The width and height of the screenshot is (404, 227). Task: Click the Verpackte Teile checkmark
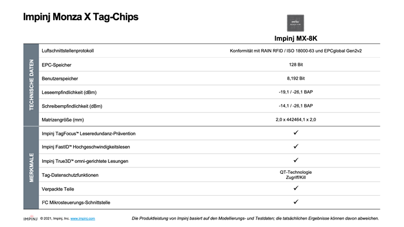click(295, 188)
